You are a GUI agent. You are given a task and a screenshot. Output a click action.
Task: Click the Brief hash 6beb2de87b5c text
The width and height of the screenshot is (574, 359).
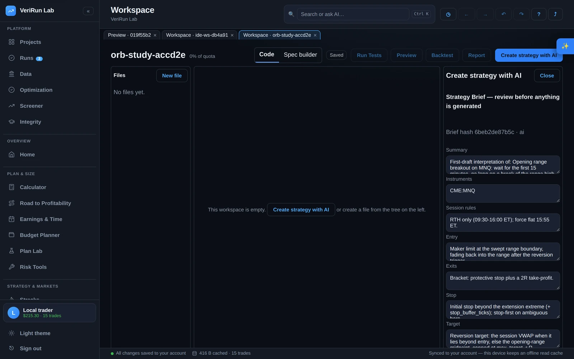[x=480, y=132]
